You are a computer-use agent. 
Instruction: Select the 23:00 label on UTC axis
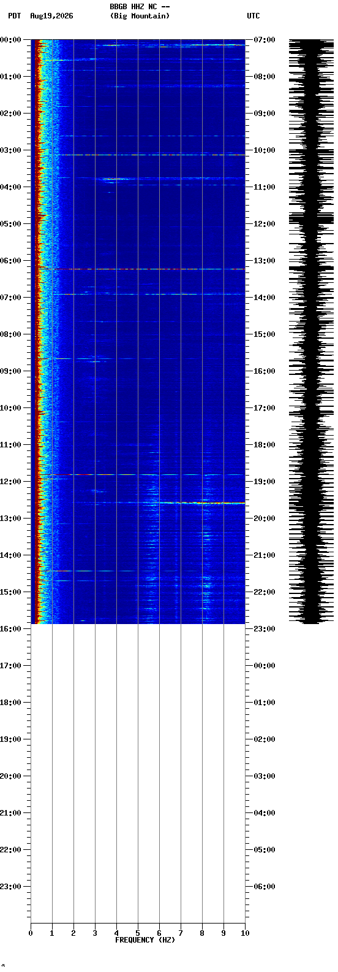pyautogui.click(x=264, y=629)
